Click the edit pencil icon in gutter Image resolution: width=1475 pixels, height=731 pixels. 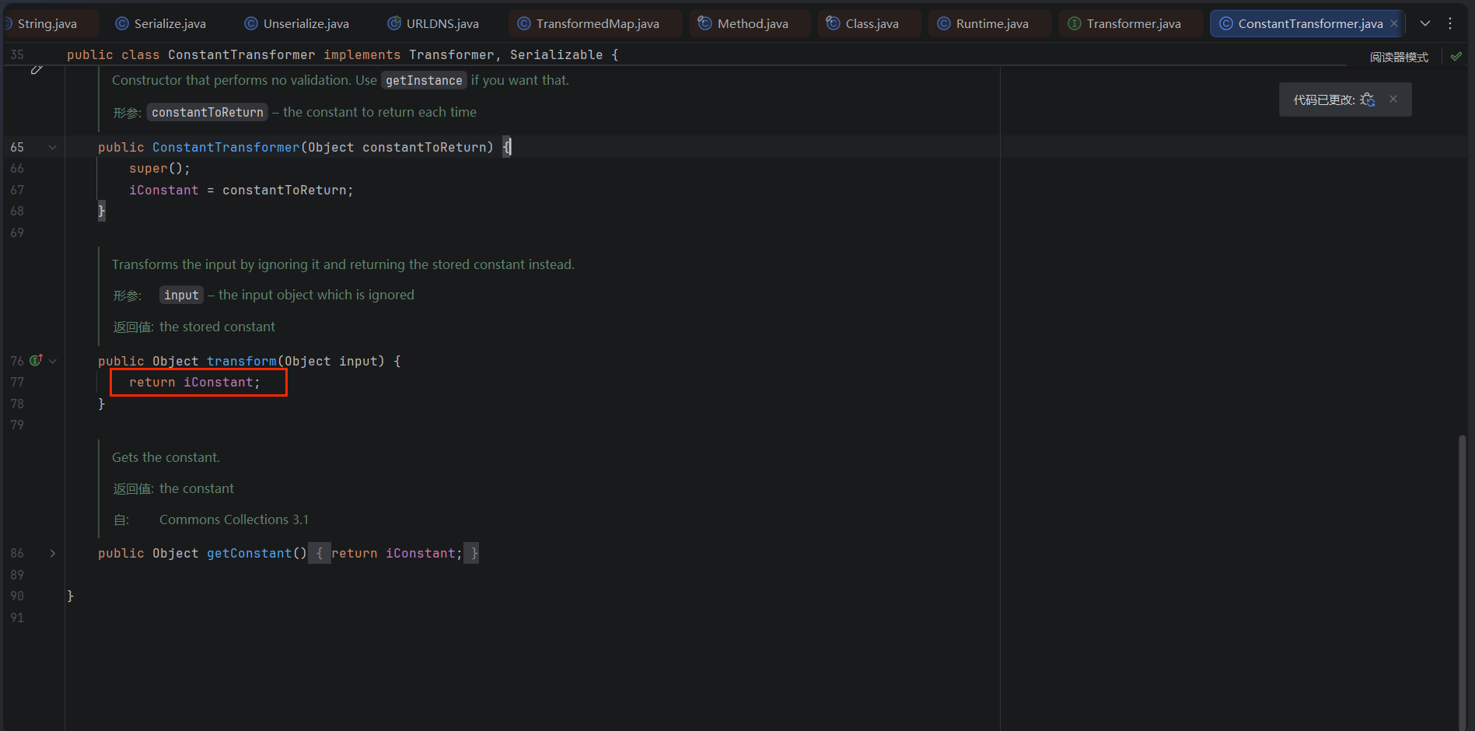tap(37, 70)
